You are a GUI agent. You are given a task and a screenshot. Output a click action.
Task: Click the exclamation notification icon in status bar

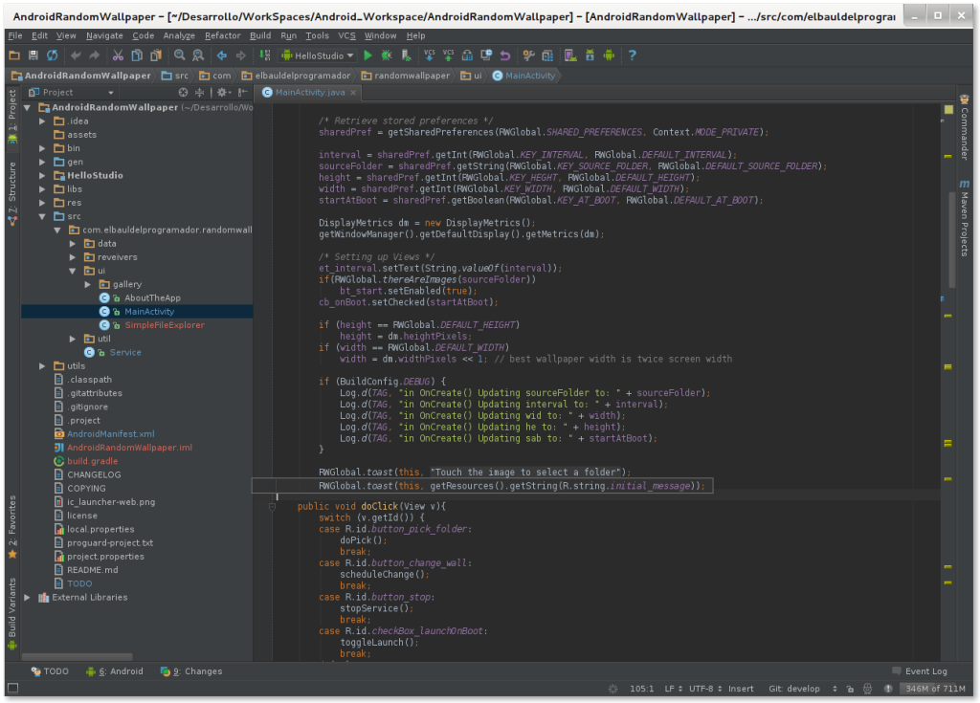pyautogui.click(x=888, y=689)
